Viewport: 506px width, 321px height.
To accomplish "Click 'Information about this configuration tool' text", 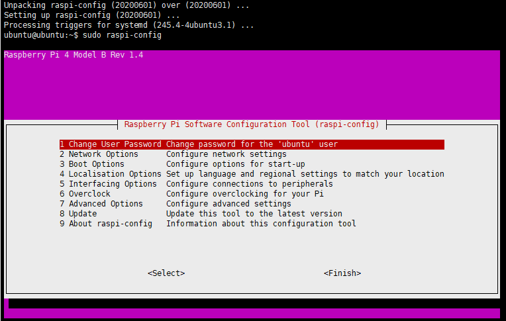I will pos(261,224).
